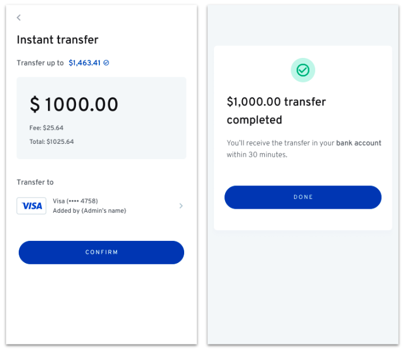Click the "$1,000.00 transfer completed" heading

coord(276,111)
